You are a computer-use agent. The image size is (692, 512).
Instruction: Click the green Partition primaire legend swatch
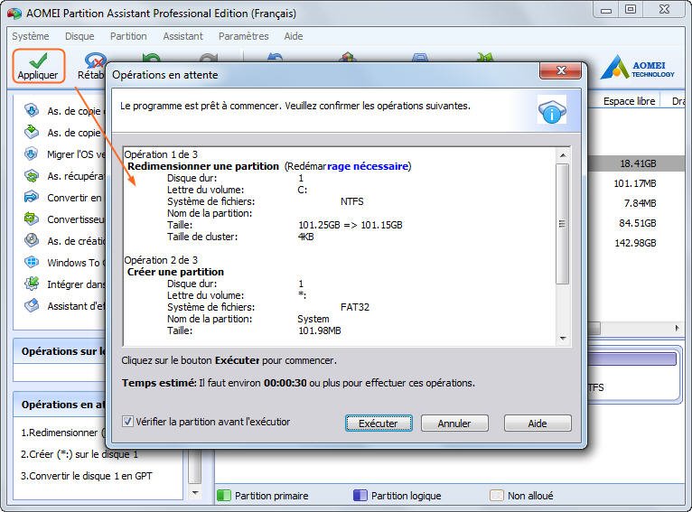(224, 496)
